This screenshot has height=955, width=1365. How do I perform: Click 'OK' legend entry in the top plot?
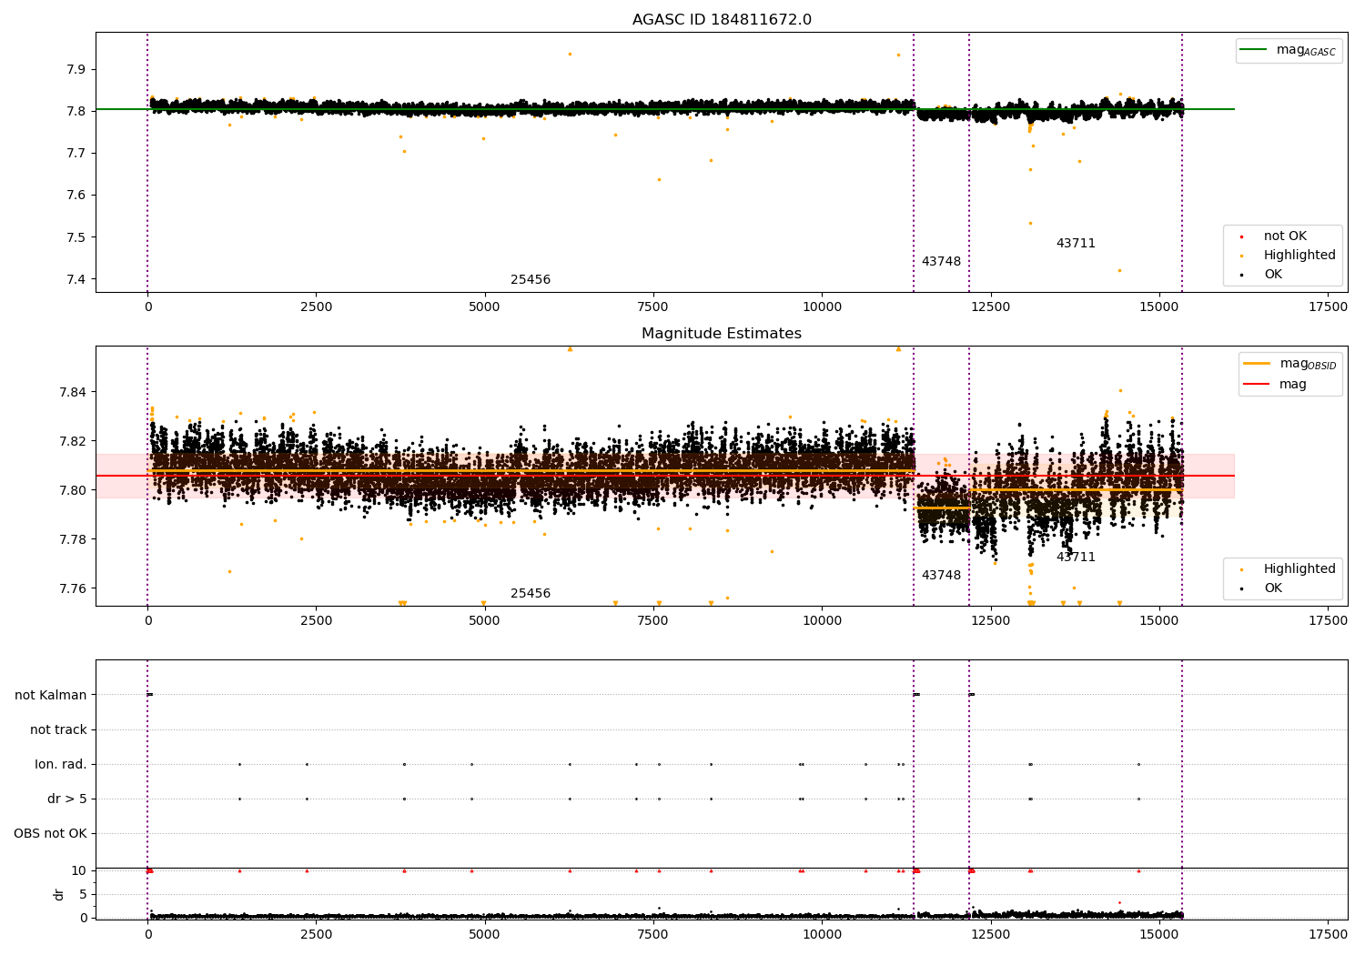coord(1273,275)
